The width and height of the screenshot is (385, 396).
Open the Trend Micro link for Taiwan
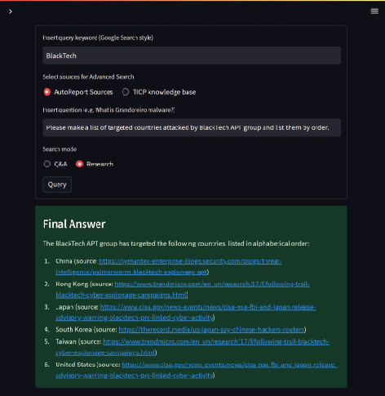pos(192,347)
